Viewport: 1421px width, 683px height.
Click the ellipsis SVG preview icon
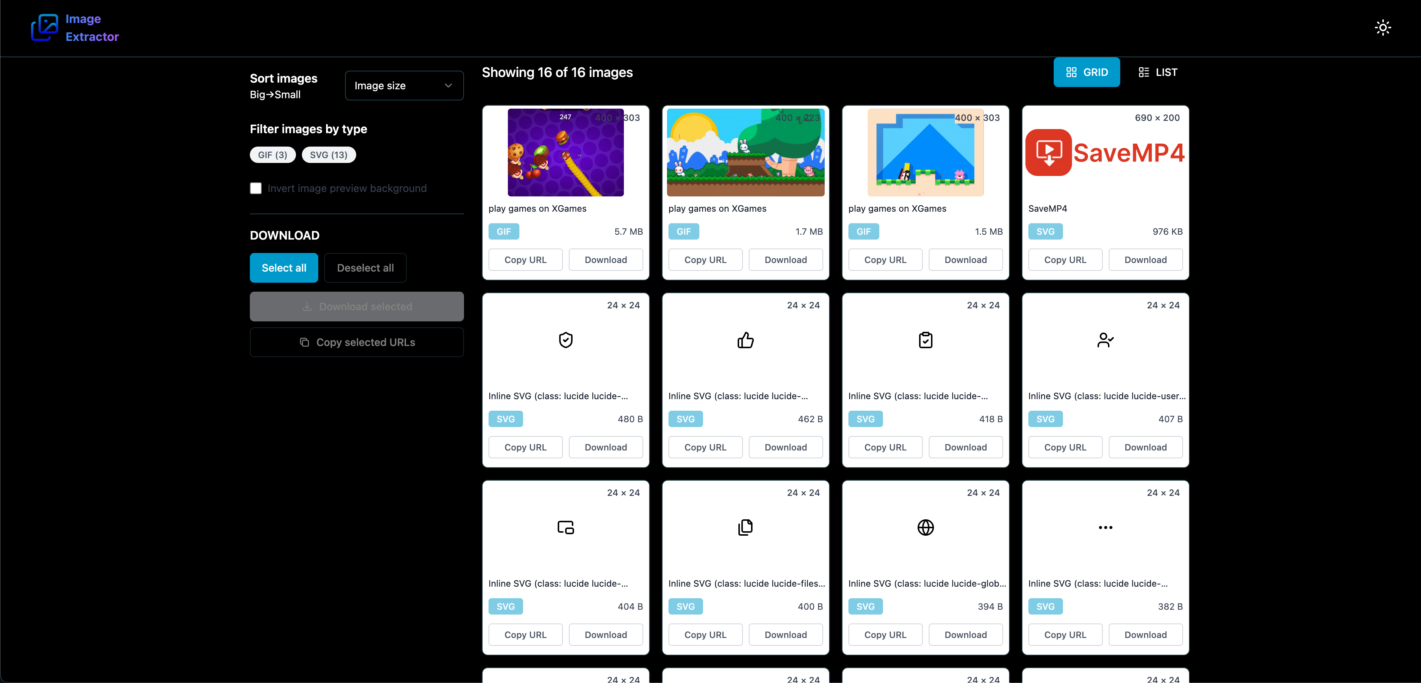click(1105, 527)
